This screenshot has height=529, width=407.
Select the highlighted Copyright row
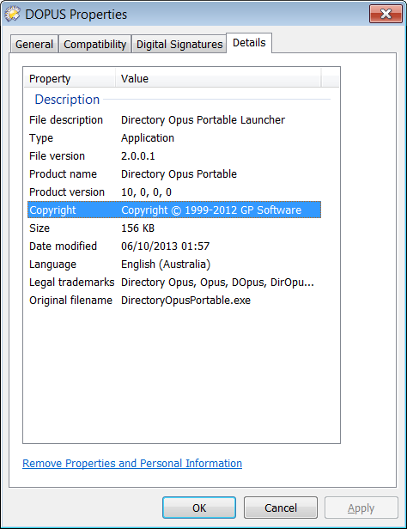point(174,210)
